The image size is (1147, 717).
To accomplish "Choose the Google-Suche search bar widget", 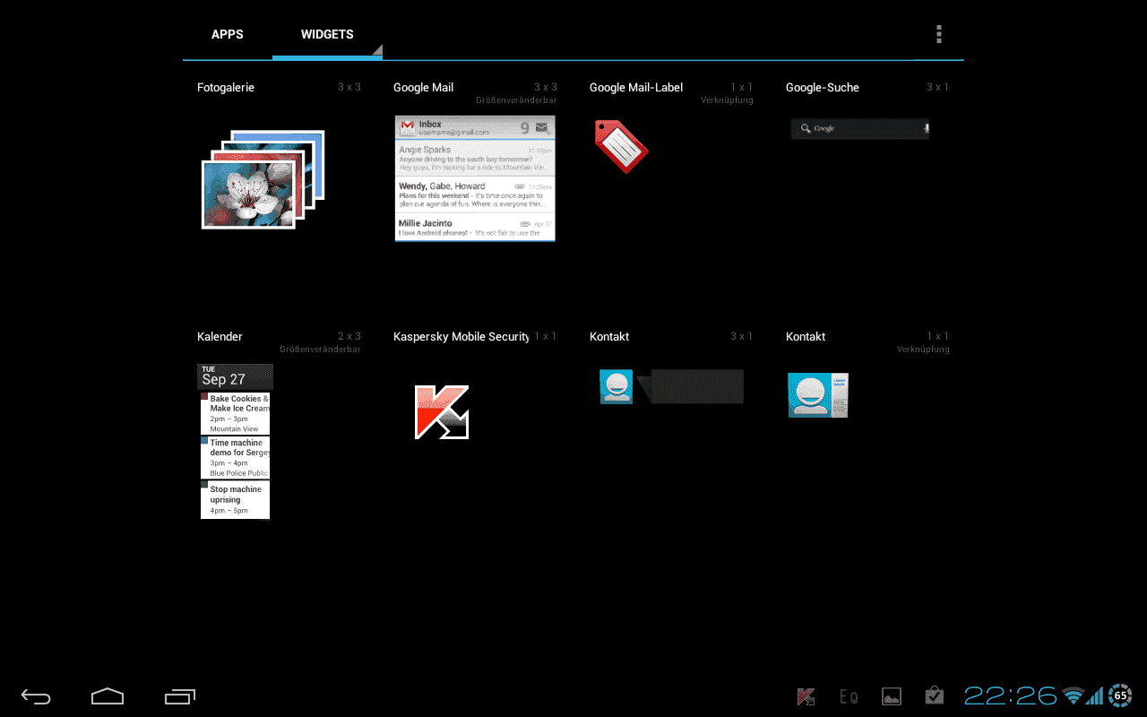I will [x=859, y=129].
